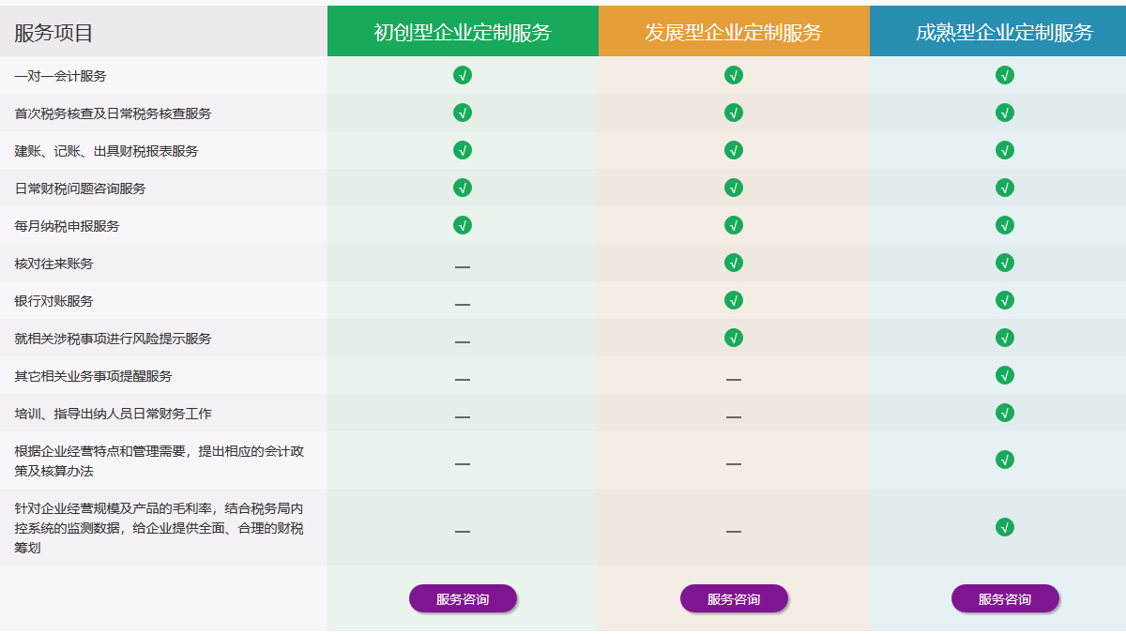Image resolution: width=1126 pixels, height=634 pixels.
Task: Click 发展型 checkmark for 核对往来账务
Action: [734, 263]
